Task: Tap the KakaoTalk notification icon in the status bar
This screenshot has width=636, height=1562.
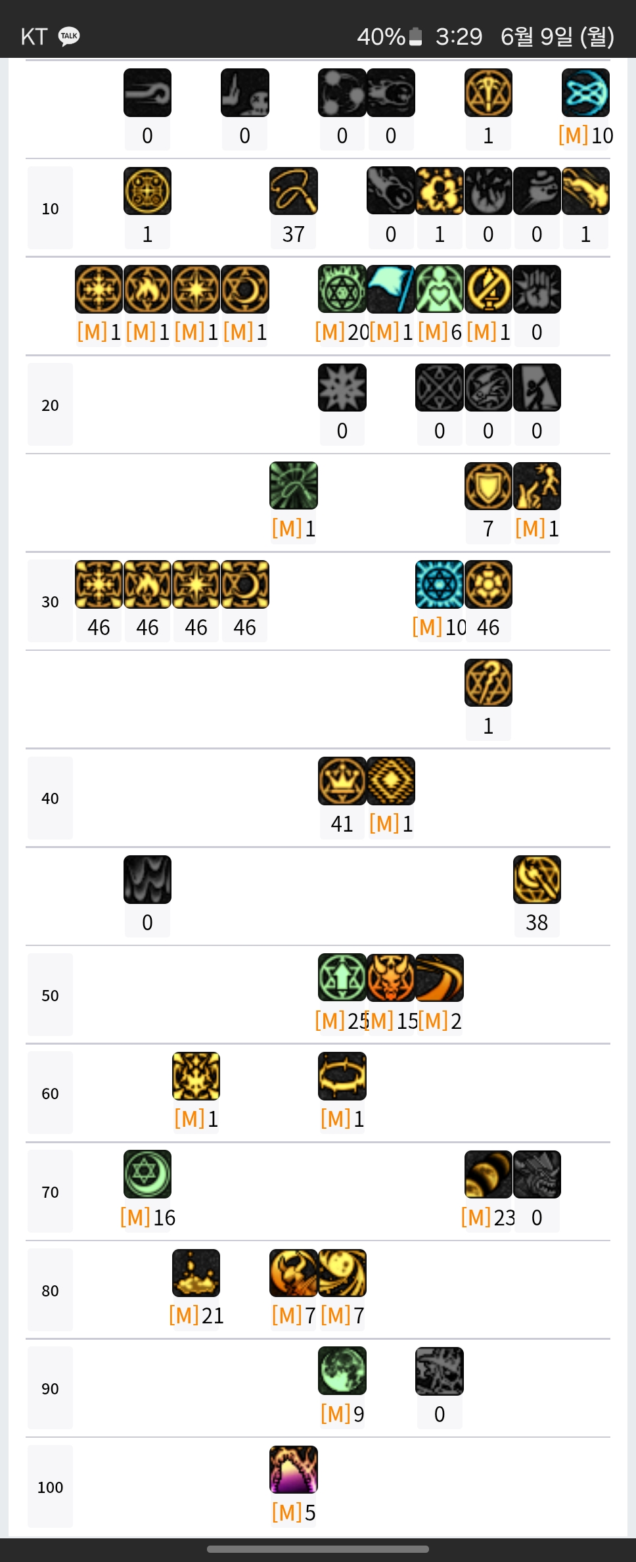Action: pos(69,36)
